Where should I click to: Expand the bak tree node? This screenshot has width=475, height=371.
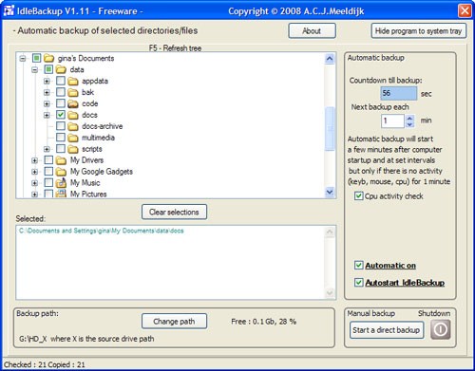click(47, 93)
